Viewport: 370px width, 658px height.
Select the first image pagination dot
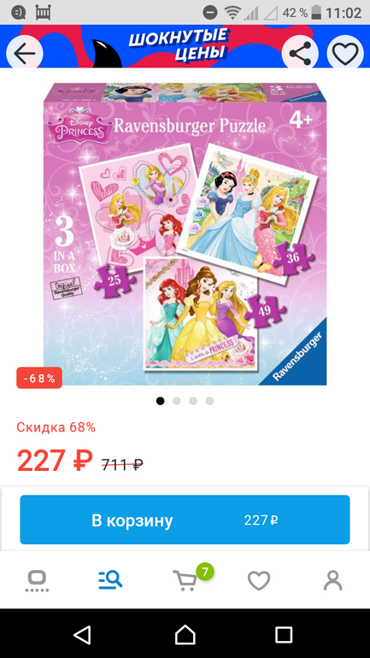coord(161,401)
